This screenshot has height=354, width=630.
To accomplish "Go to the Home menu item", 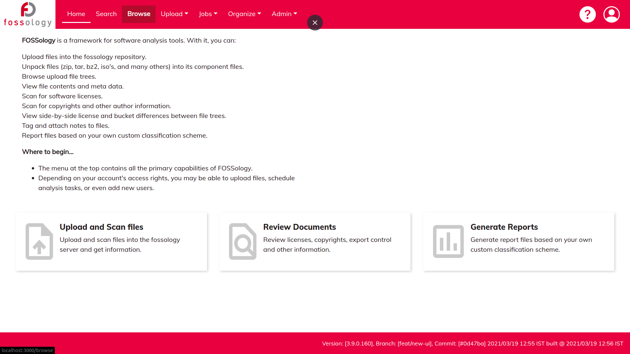I will pyautogui.click(x=76, y=14).
